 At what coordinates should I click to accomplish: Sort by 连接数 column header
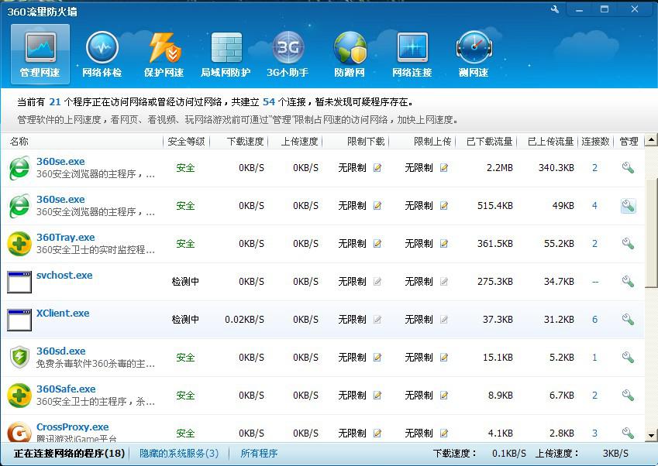pos(595,142)
